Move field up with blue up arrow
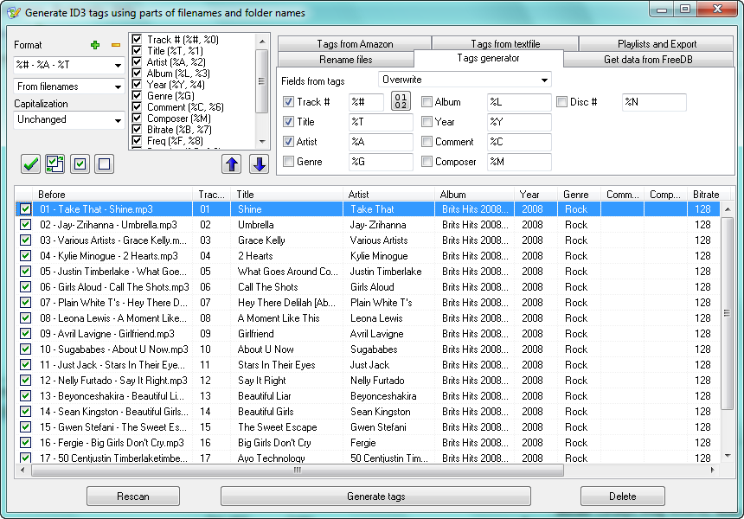744x519 pixels. (232, 164)
